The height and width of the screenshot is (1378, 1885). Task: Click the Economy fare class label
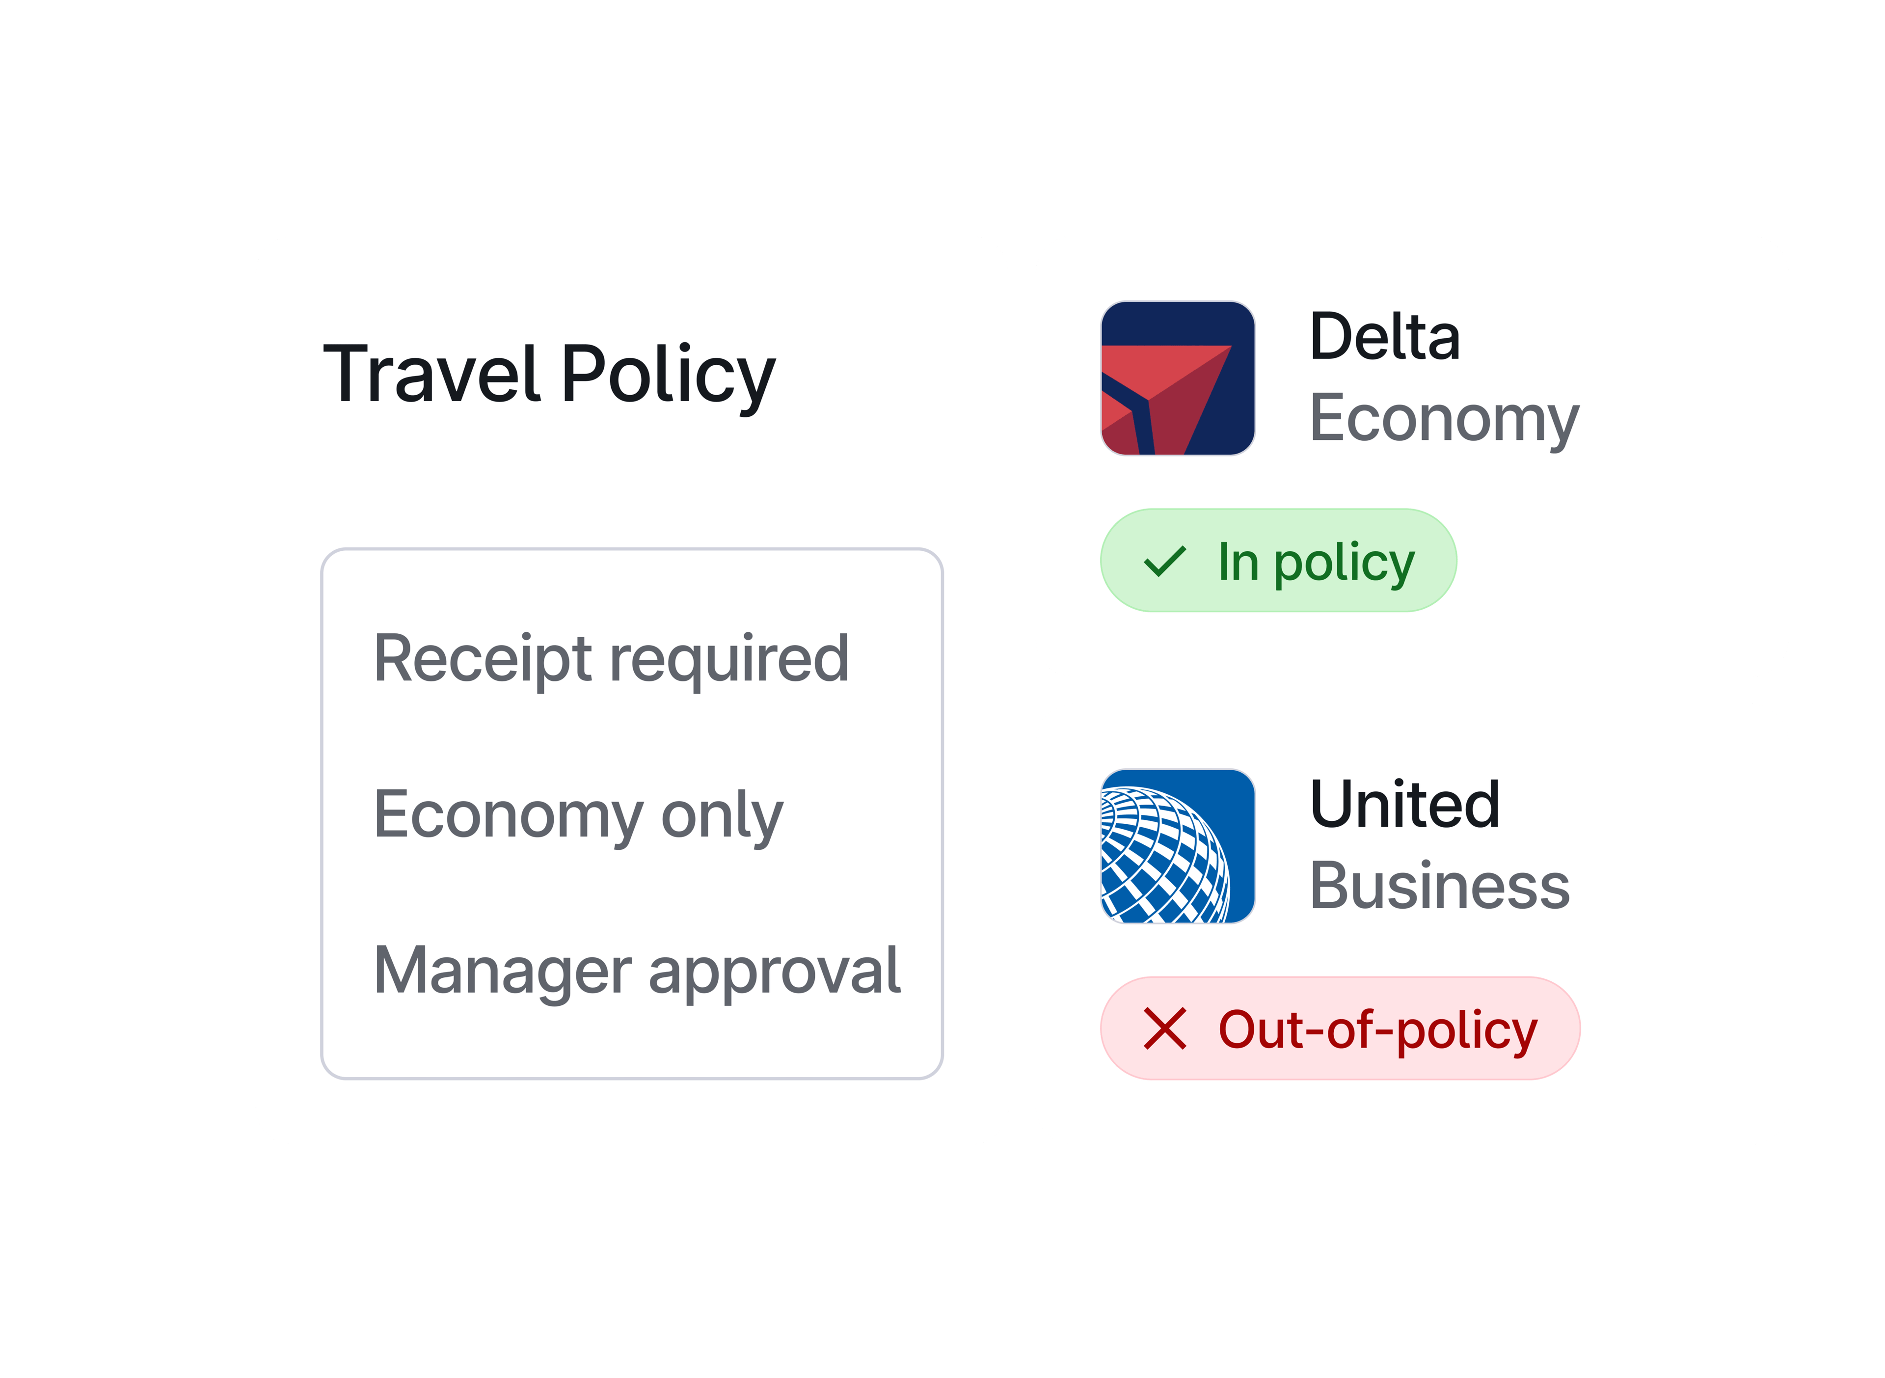coord(1444,418)
